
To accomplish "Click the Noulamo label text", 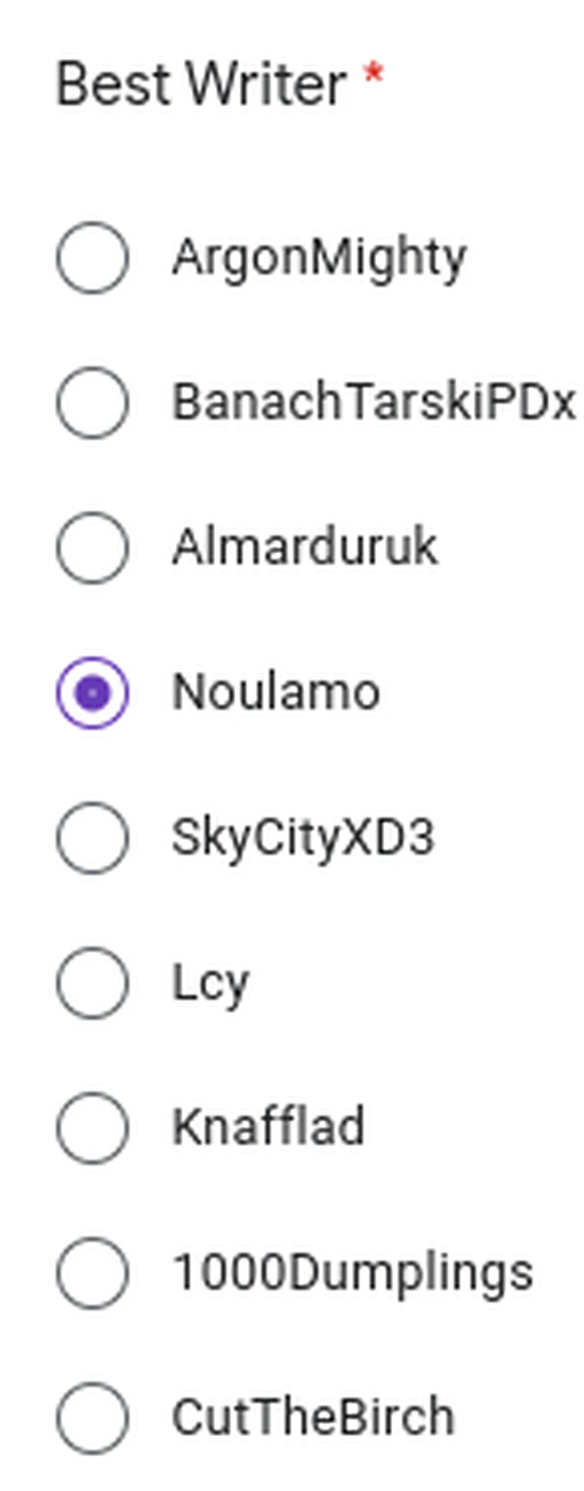I will coord(275,692).
